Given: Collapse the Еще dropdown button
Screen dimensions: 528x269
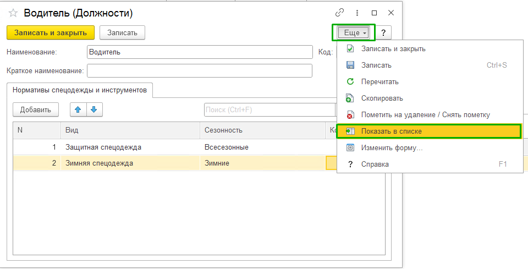Looking at the screenshot, I should 354,33.
